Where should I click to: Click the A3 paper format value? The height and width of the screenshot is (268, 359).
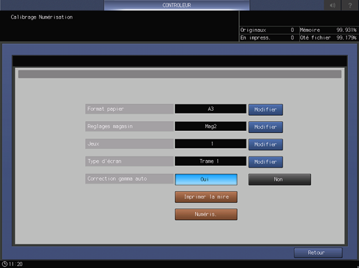click(210, 109)
